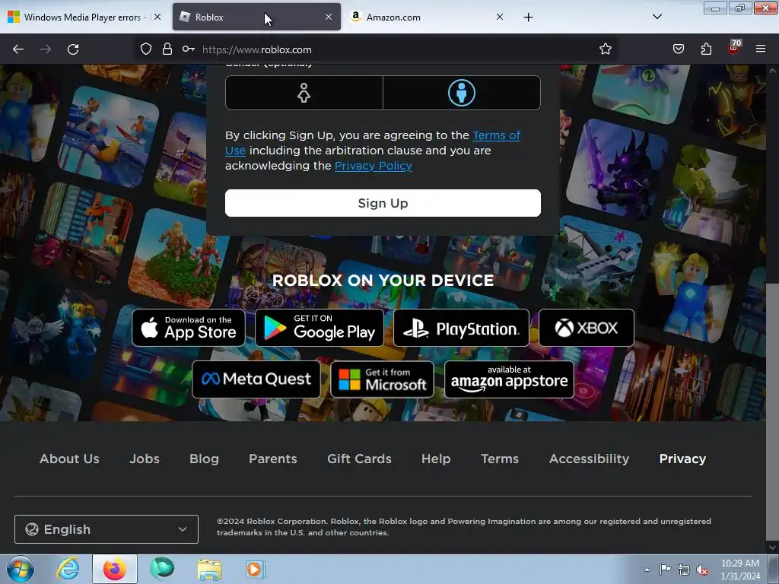This screenshot has height=584, width=779.
Task: Click the saved password key icon
Action: pos(189,49)
